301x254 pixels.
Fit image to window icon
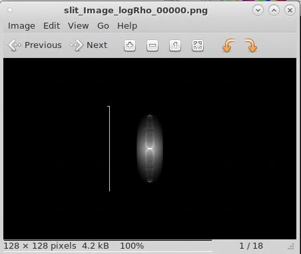198,45
